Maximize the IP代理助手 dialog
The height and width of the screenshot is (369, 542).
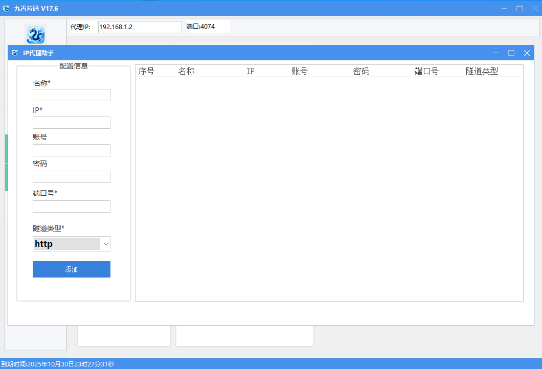pos(511,53)
